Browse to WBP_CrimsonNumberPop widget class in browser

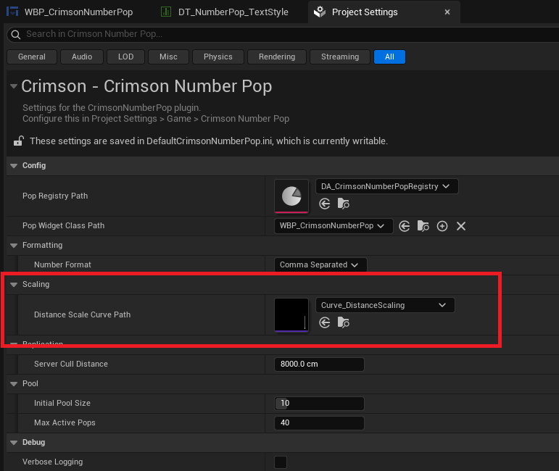423,226
